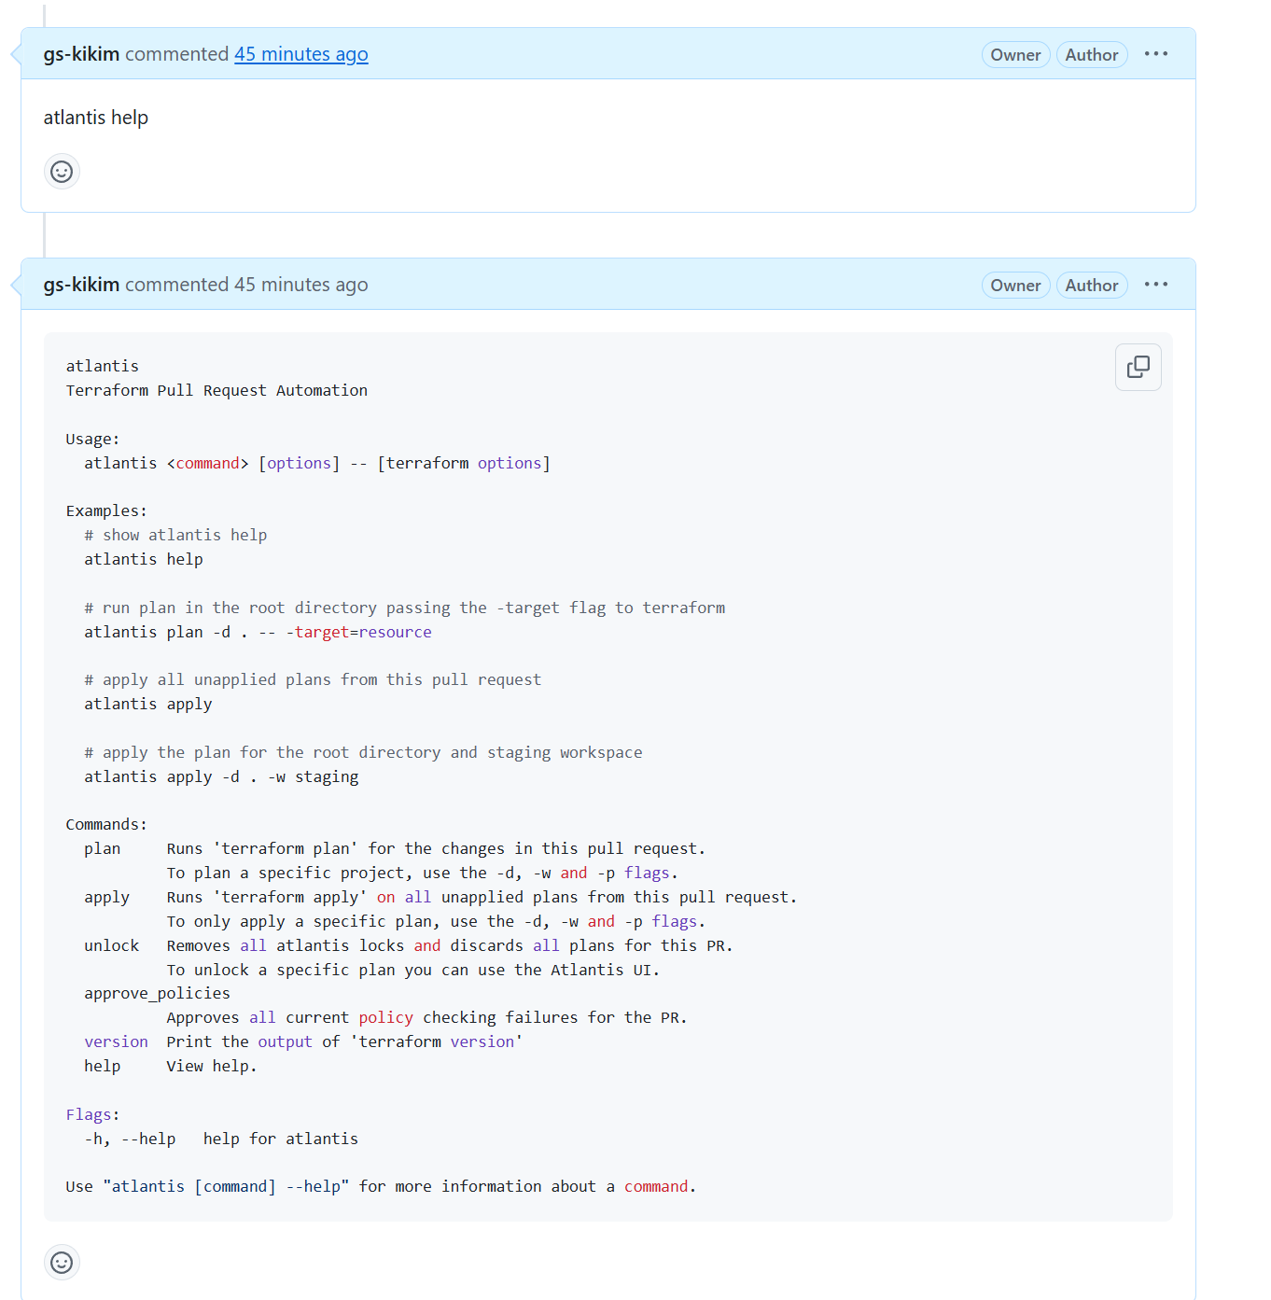
Task: Click the 'Commands:' heading
Action: pos(106,824)
